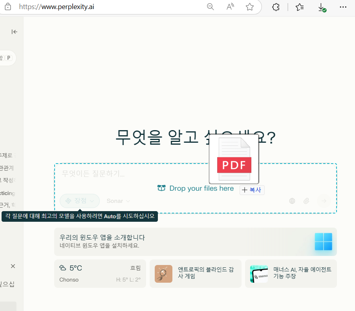This screenshot has width=355, height=311.
Task: Activate the Read Aloud icon
Action: coord(230,7)
